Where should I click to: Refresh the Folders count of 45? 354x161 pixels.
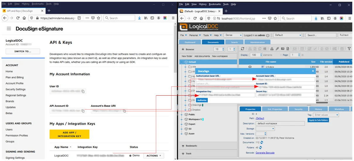(x=260, y=148)
